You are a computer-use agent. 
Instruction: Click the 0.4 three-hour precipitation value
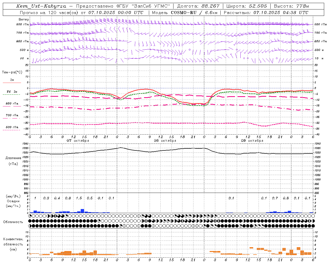[57, 198]
